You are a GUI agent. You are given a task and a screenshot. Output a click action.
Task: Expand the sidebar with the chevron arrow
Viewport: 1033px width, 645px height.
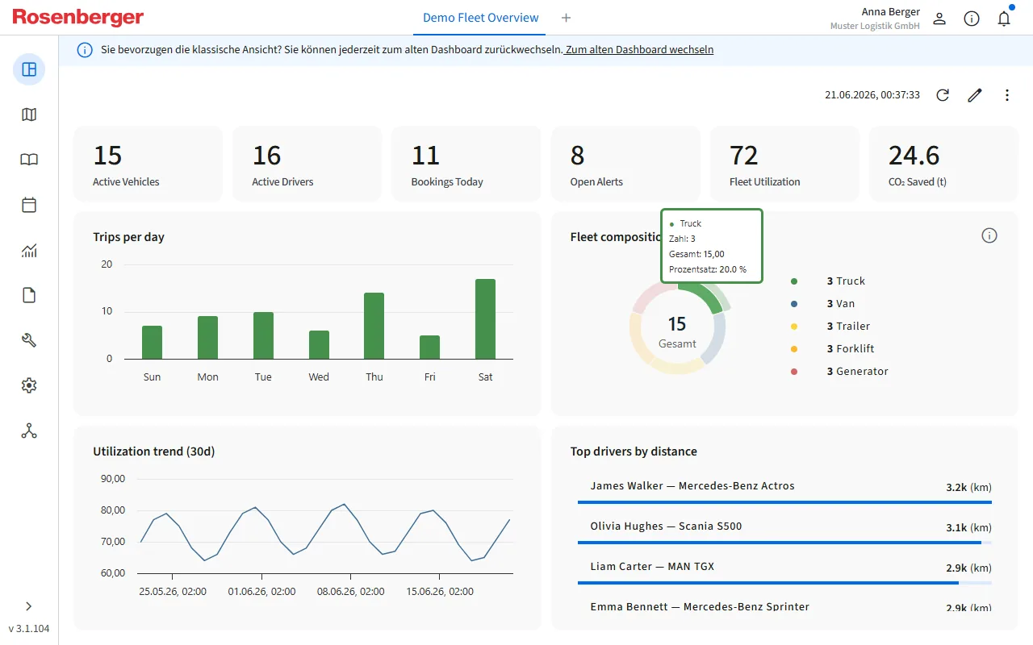click(x=29, y=606)
